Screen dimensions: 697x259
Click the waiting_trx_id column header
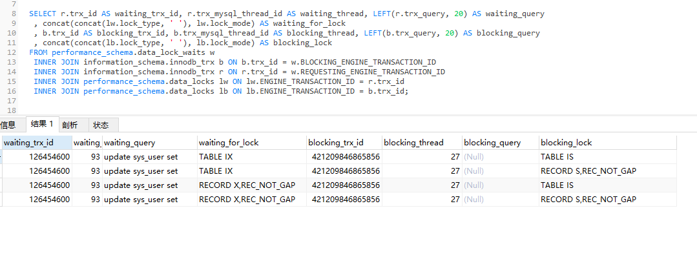(x=28, y=143)
